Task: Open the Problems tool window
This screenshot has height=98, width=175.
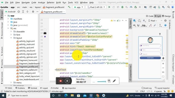Action: (20, 88)
